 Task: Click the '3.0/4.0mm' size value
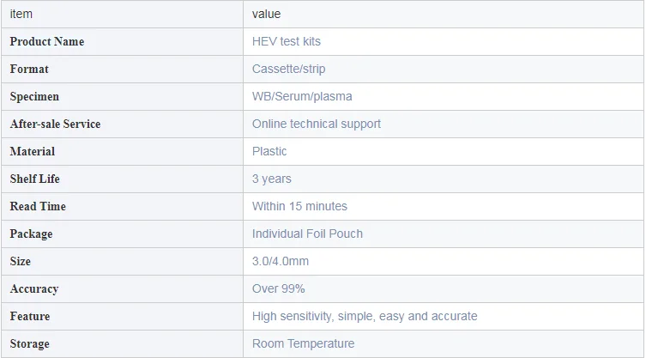[x=281, y=261]
